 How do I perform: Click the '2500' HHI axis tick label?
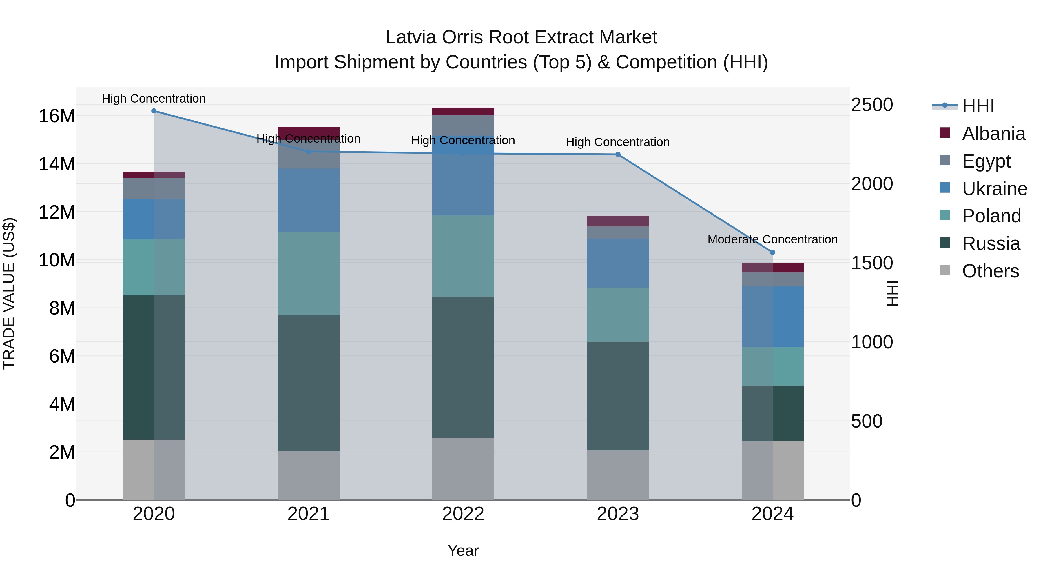pyautogui.click(x=872, y=105)
